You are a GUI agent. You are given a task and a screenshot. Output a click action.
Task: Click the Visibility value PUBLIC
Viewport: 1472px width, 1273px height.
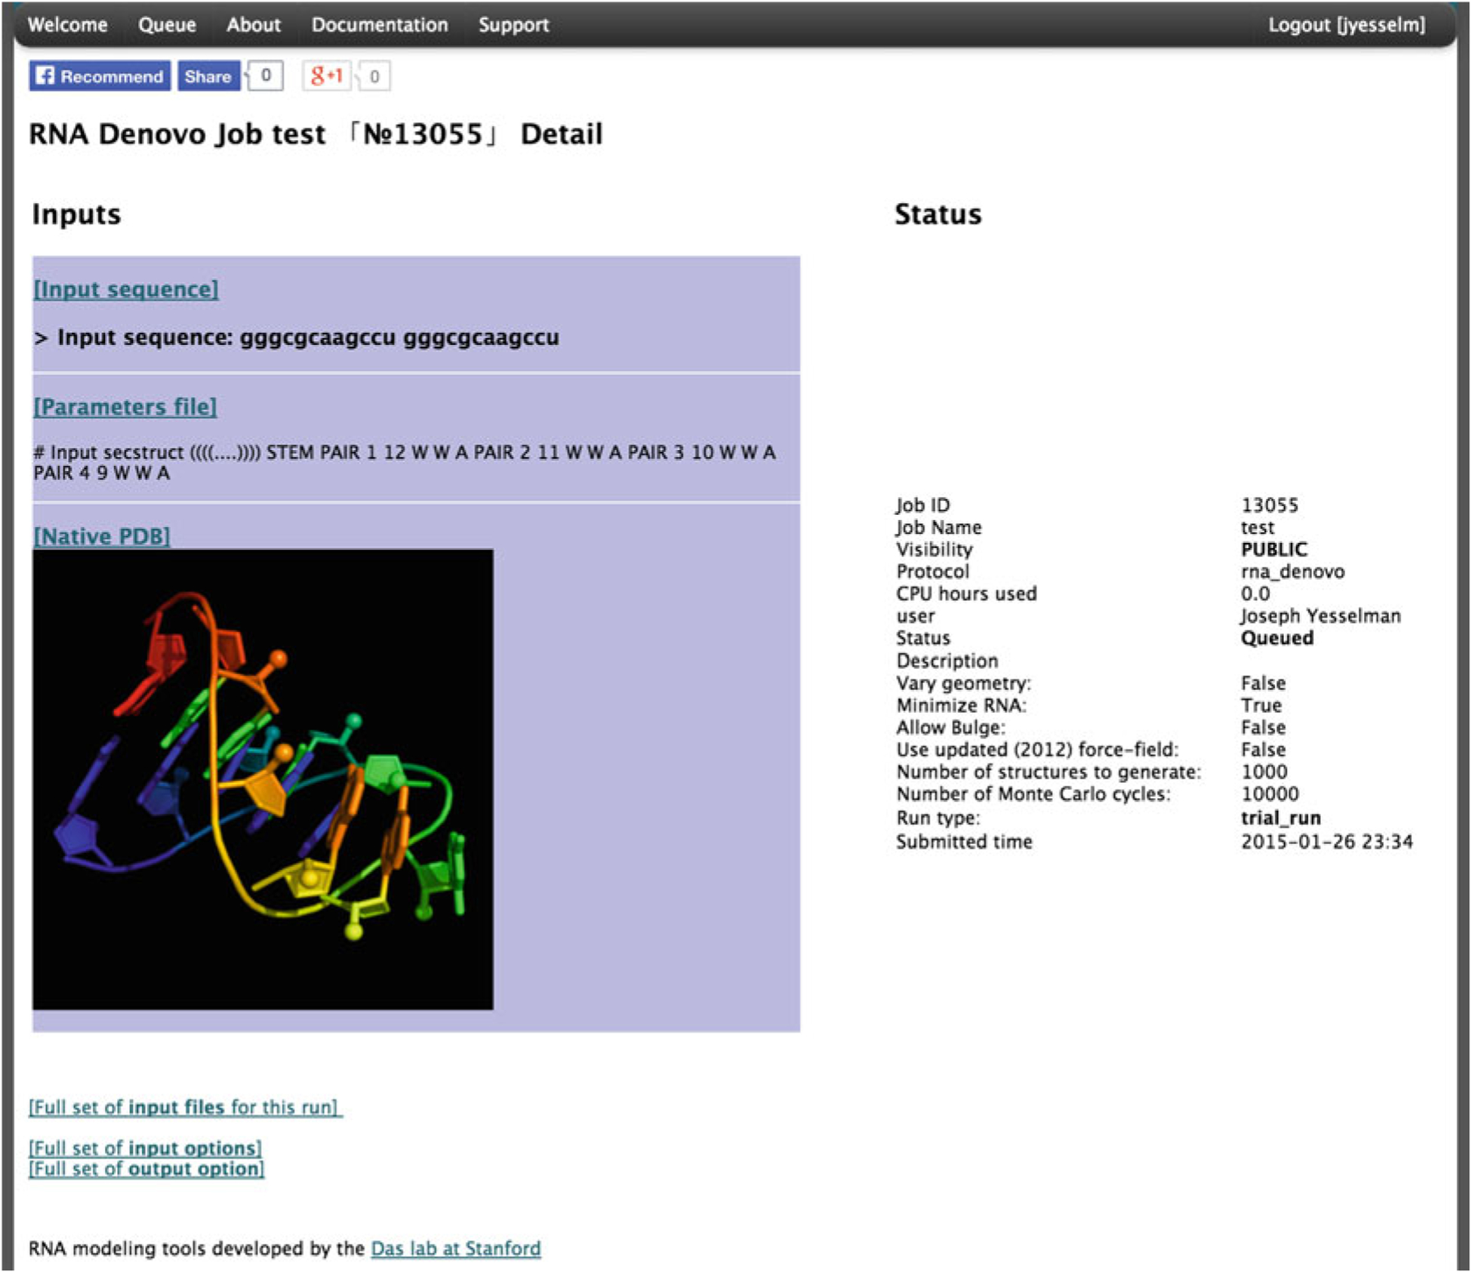click(x=1274, y=550)
